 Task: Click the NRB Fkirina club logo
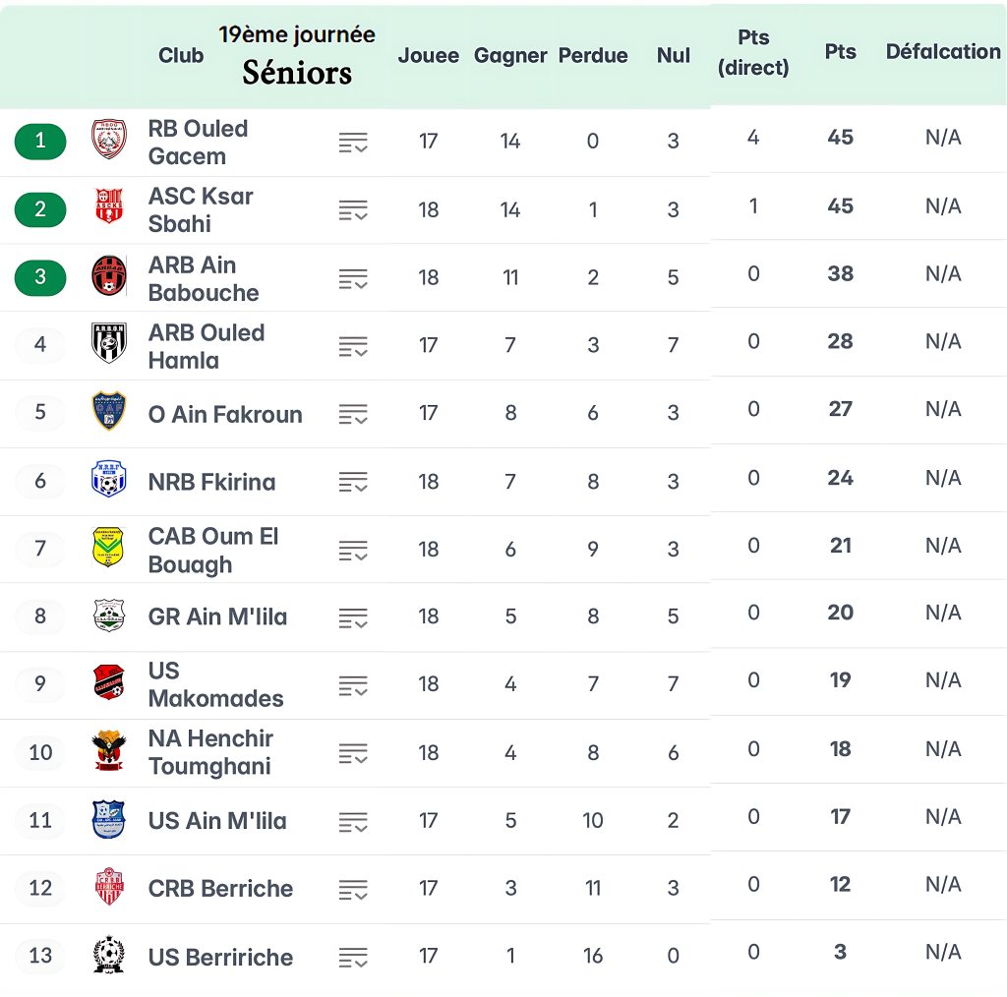pyautogui.click(x=109, y=479)
